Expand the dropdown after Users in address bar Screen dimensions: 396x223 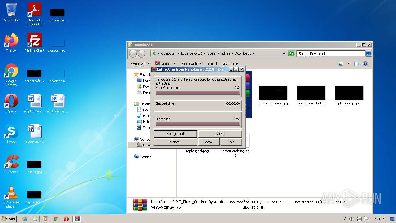click(x=218, y=54)
